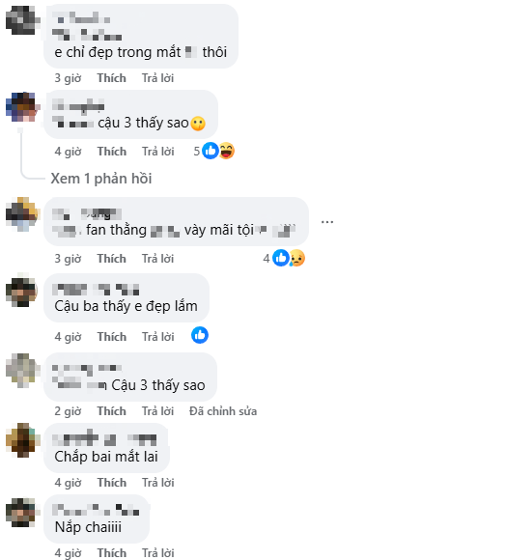Open the three-dot options menu on comment
Viewport: 506px width, 560px height.
tap(327, 222)
